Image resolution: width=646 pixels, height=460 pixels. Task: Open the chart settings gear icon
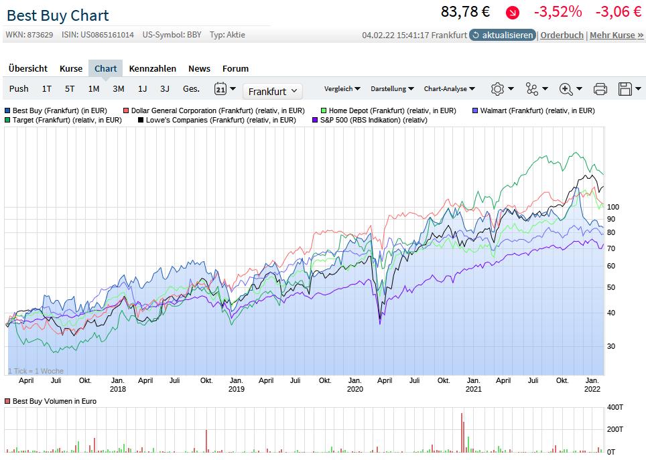(497, 88)
